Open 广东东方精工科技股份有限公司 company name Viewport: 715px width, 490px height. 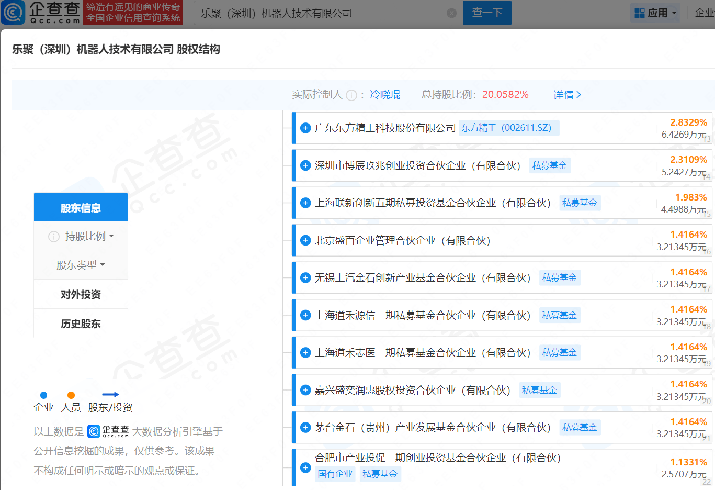pyautogui.click(x=385, y=128)
